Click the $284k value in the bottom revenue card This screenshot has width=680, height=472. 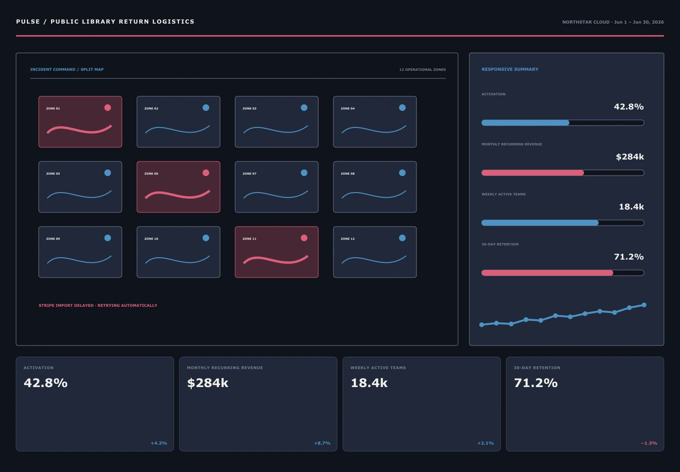click(208, 383)
